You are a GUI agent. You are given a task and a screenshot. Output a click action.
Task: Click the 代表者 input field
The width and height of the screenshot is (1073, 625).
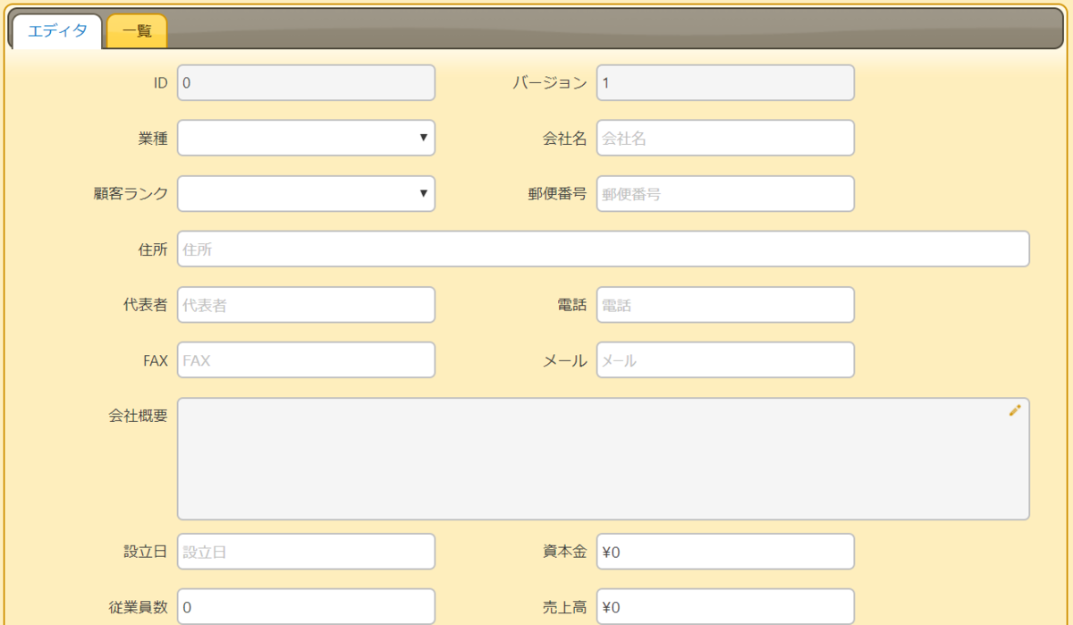pyautogui.click(x=307, y=304)
